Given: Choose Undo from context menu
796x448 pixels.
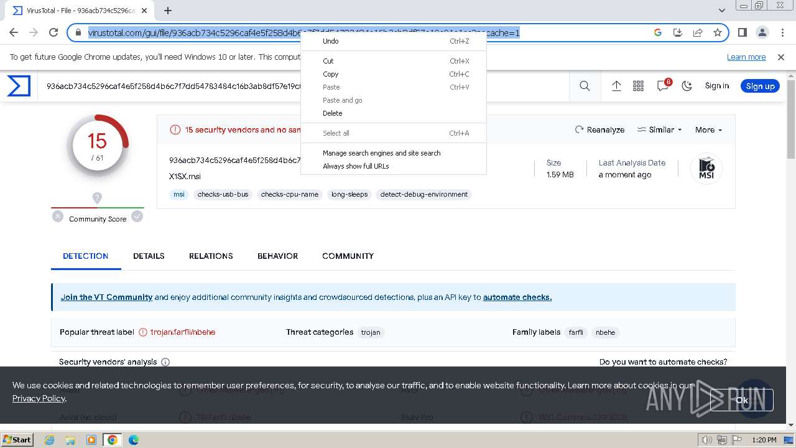Looking at the screenshot, I should click(x=393, y=41).
